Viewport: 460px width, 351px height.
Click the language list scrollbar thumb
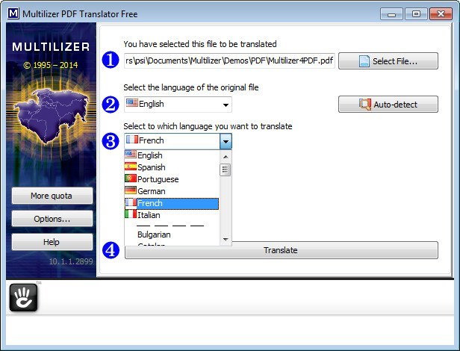225,170
